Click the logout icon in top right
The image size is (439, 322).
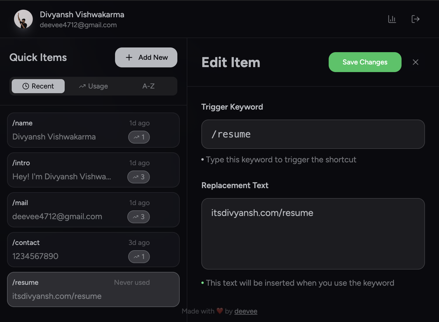point(415,19)
